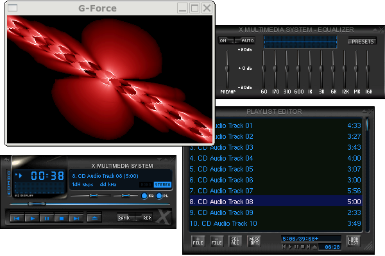Image resolution: width=385 pixels, height=256 pixels.
Task: Click the main player windowshade arrow
Action: (x=166, y=160)
